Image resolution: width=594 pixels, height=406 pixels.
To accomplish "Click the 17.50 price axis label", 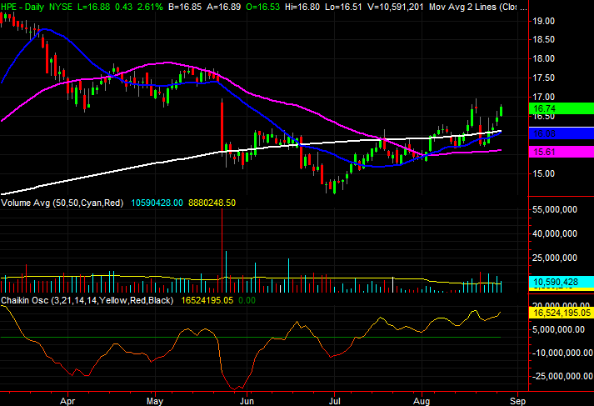I will point(544,78).
